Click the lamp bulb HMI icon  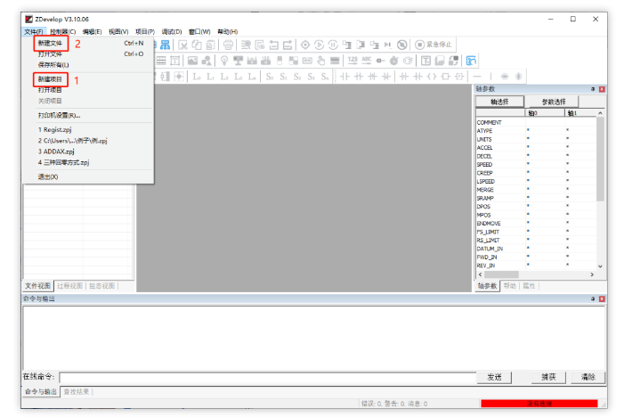point(224,61)
